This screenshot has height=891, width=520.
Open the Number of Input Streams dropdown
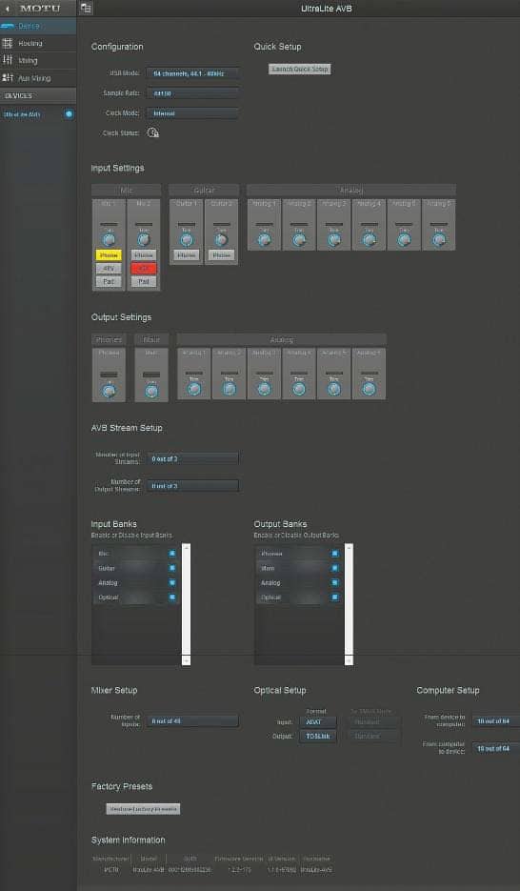[192, 458]
